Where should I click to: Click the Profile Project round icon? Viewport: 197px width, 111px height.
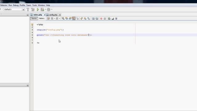[49, 10]
